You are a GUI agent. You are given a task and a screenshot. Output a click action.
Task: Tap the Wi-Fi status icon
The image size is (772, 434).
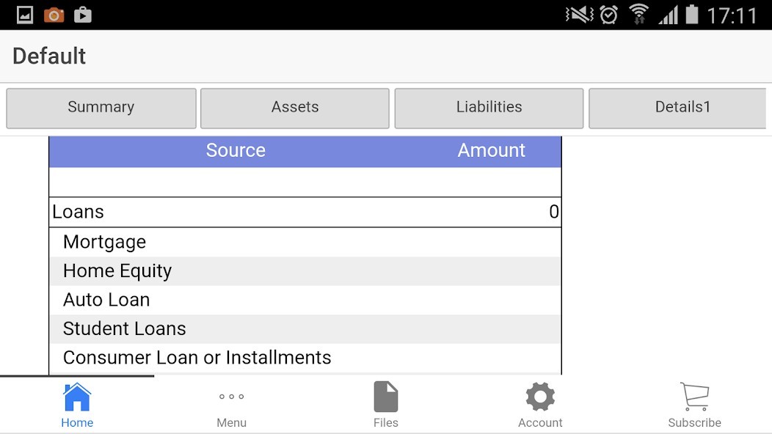[639, 14]
